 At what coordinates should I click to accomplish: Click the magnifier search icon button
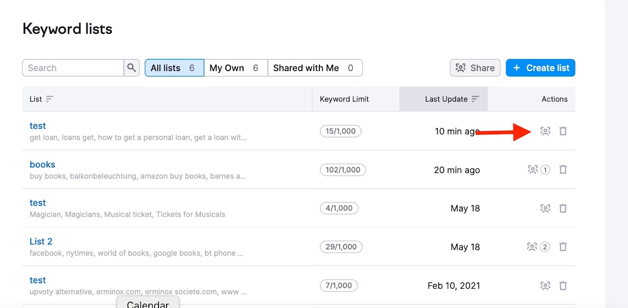point(131,68)
